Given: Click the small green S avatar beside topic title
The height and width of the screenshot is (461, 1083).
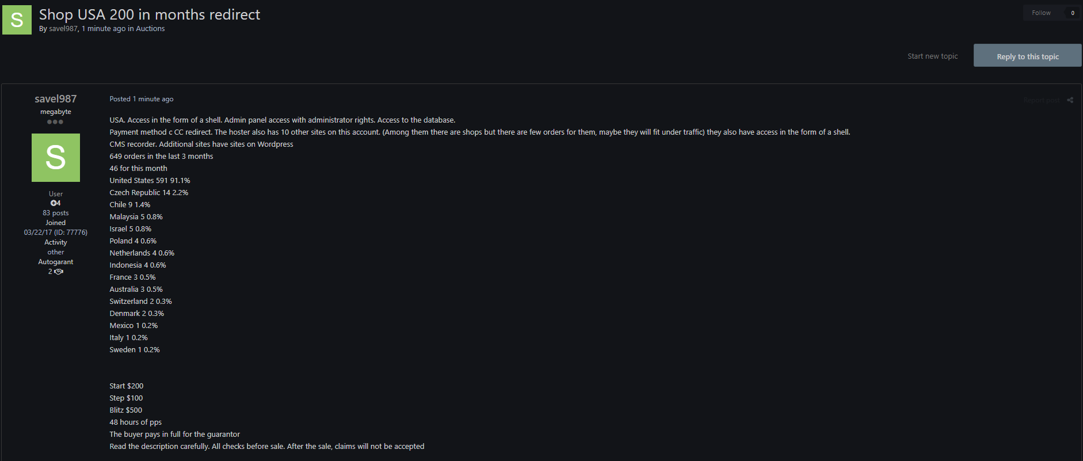Looking at the screenshot, I should 17,20.
